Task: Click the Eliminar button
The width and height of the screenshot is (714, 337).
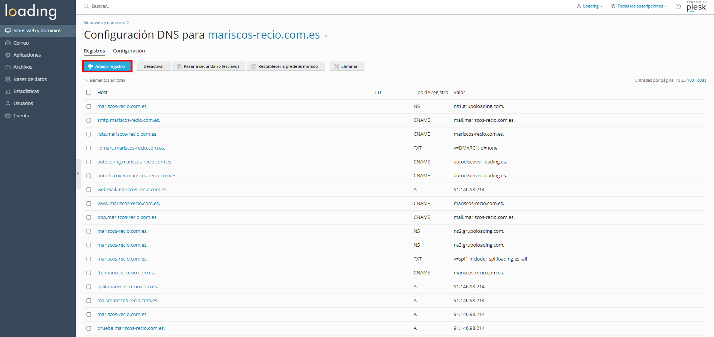Action: click(x=347, y=66)
